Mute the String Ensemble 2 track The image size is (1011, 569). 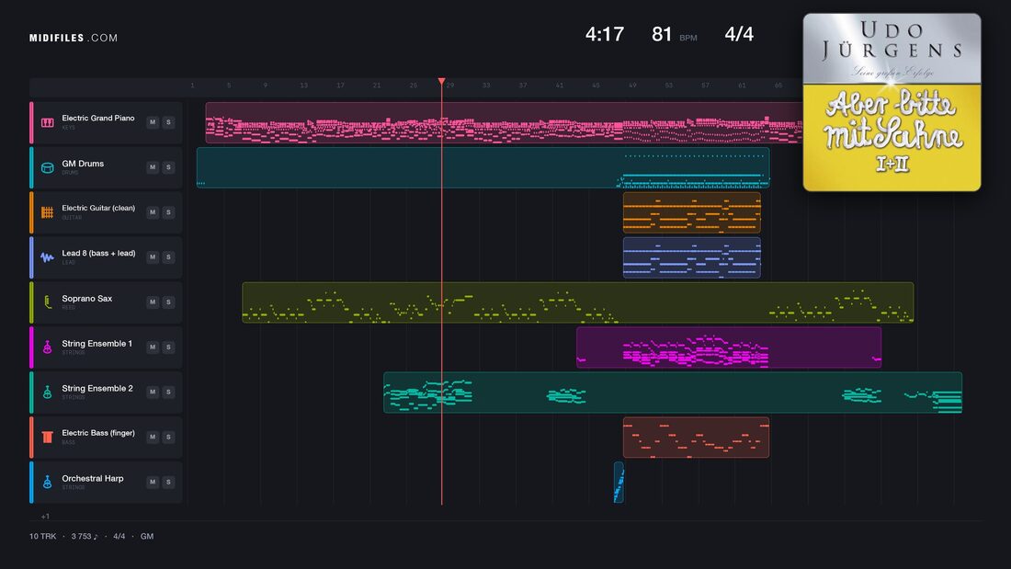click(x=153, y=392)
